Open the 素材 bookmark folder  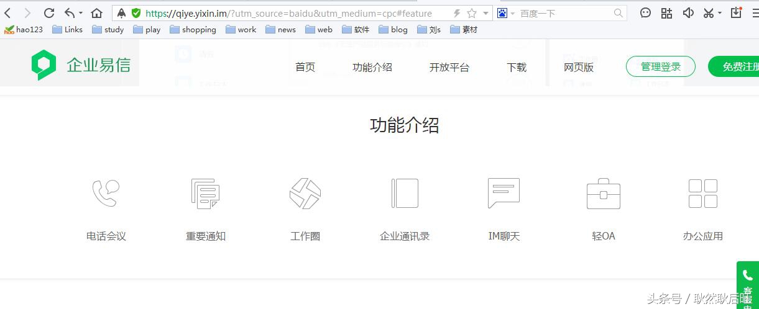(464, 29)
